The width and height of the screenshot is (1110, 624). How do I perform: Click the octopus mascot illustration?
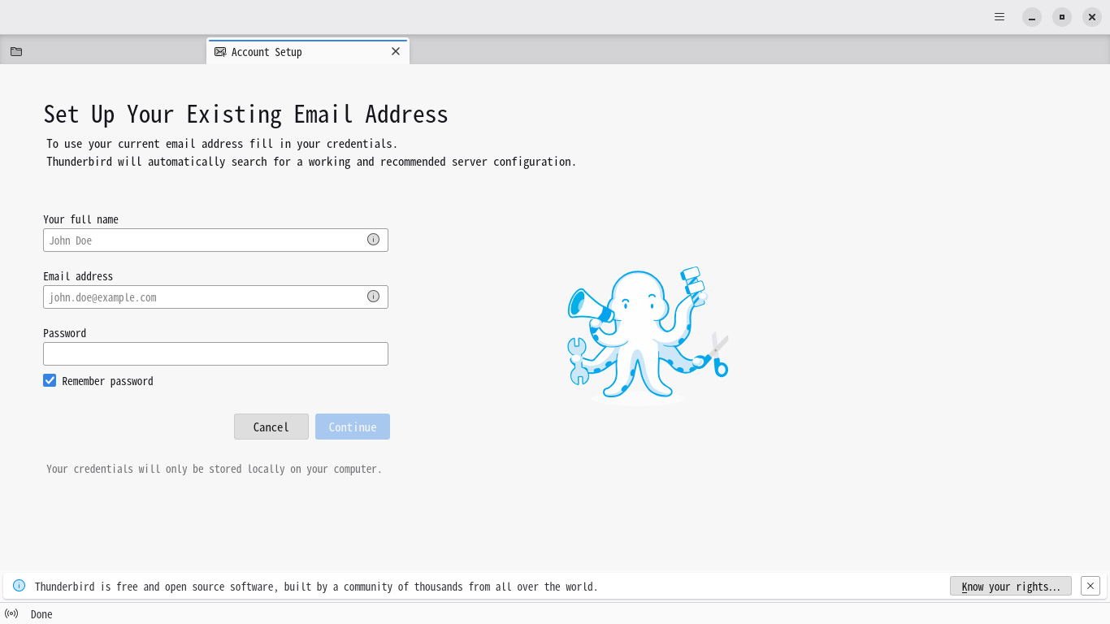coord(647,335)
